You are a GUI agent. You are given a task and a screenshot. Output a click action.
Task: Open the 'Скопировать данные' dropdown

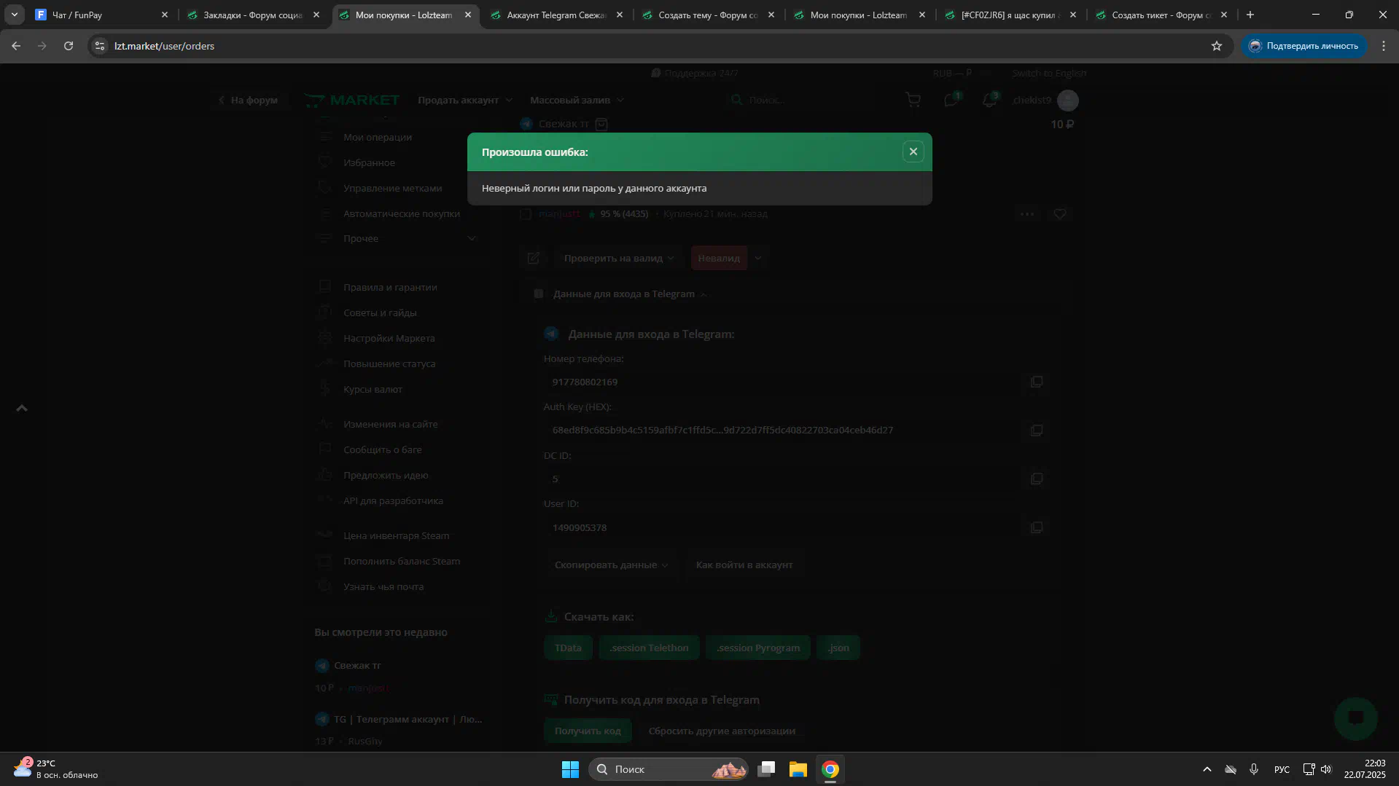coord(611,565)
